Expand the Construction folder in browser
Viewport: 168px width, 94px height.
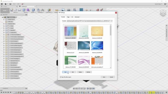pos(4,32)
